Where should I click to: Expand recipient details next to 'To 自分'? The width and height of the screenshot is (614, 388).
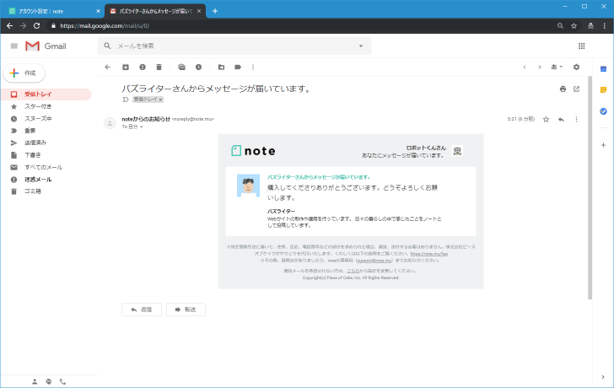pos(142,127)
